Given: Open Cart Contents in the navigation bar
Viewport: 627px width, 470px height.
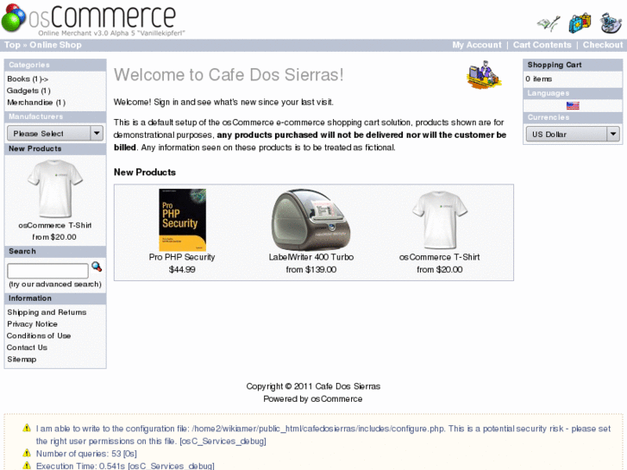Looking at the screenshot, I should [x=542, y=45].
